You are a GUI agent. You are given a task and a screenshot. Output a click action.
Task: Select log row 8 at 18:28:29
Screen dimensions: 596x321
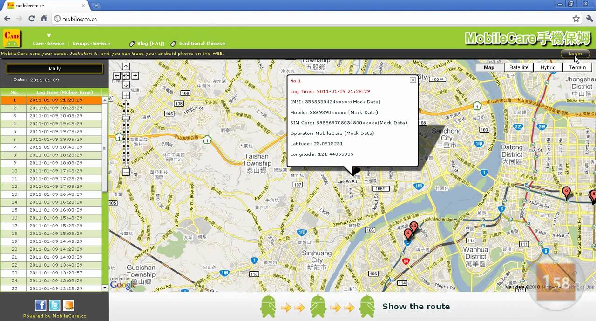[x=51, y=155]
